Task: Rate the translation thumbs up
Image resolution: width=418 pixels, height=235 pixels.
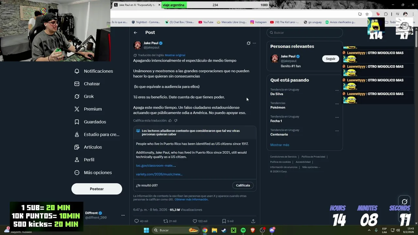Action: pyautogui.click(x=170, y=120)
